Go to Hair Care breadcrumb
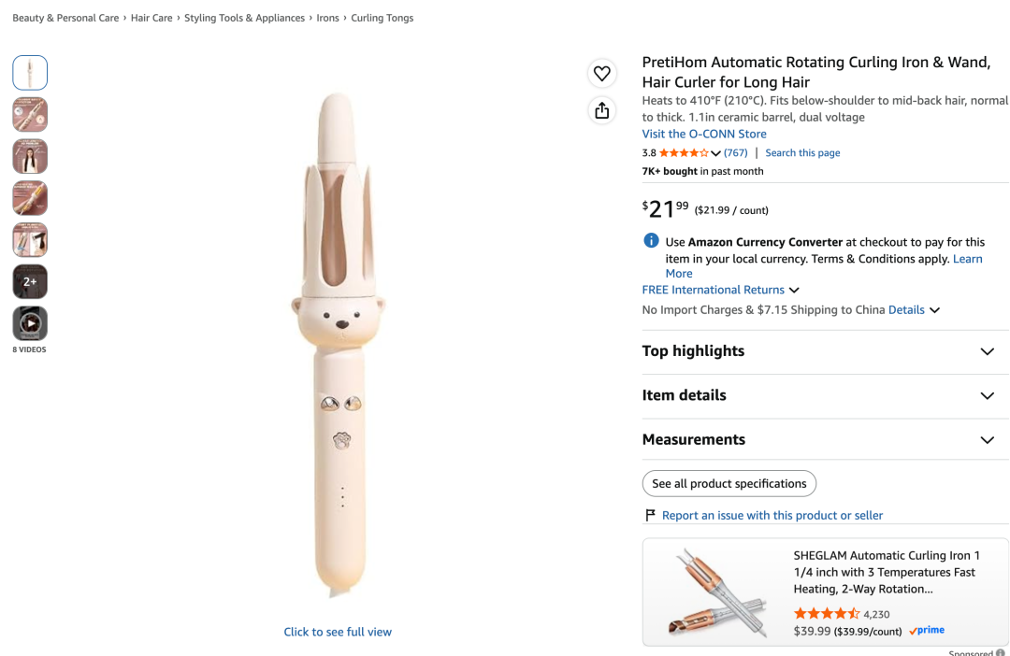 [x=151, y=18]
